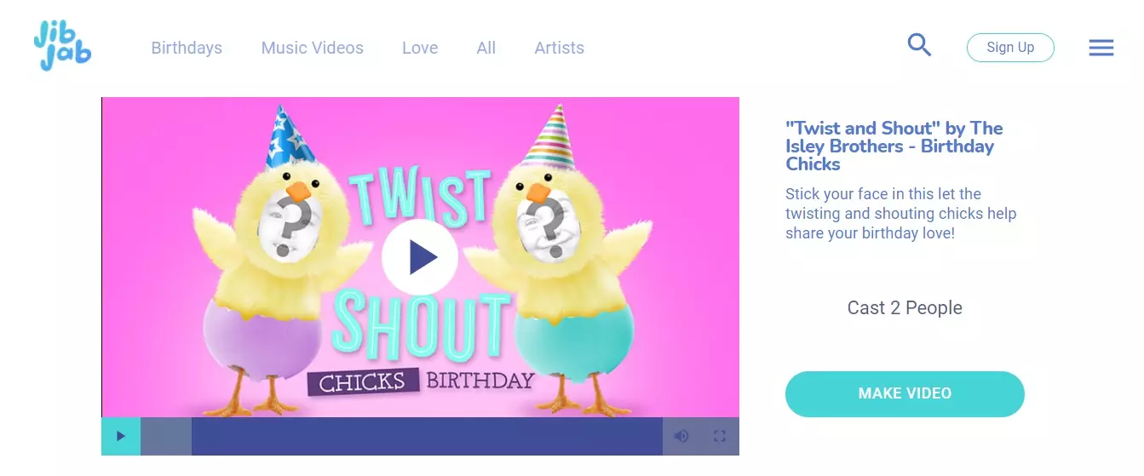The image size is (1144, 476).
Task: Open the search magnifier icon
Action: click(919, 44)
